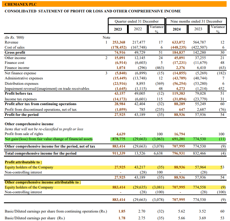This screenshot has width=230, height=221.
Task: Click the 'Quarter ended 31 December' header
Action: 137,21
